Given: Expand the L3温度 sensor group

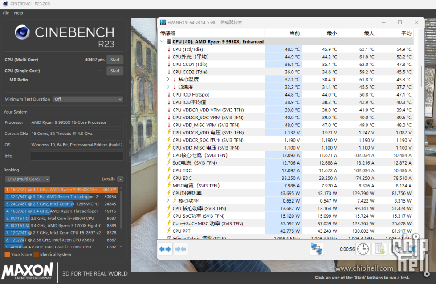Looking at the screenshot, I should (168, 87).
